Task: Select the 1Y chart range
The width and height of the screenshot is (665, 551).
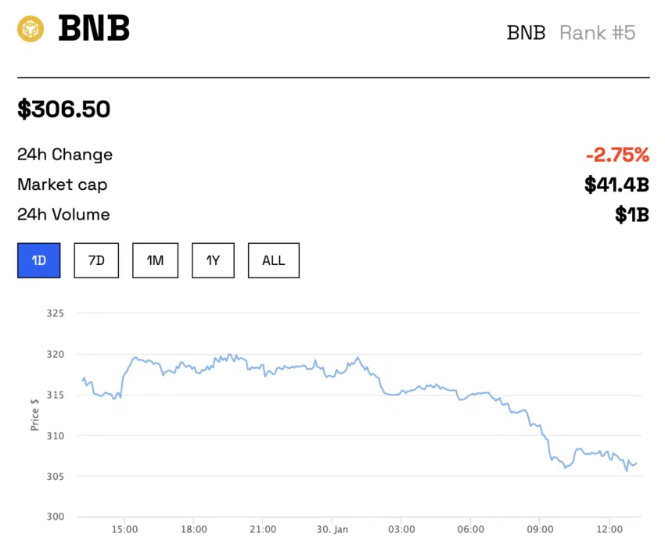Action: click(213, 260)
